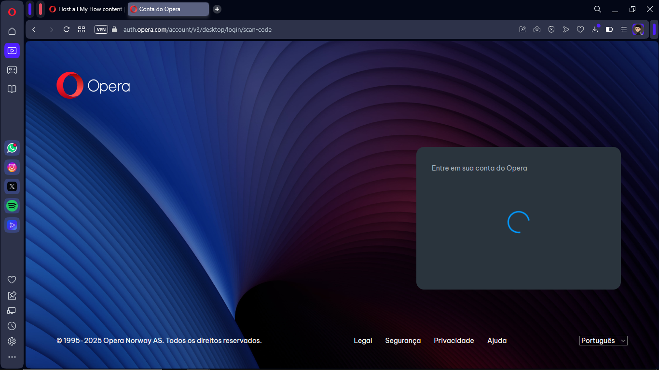Open pinboards icon in the sidebar
Viewport: 659px width, 370px height.
[12, 295]
